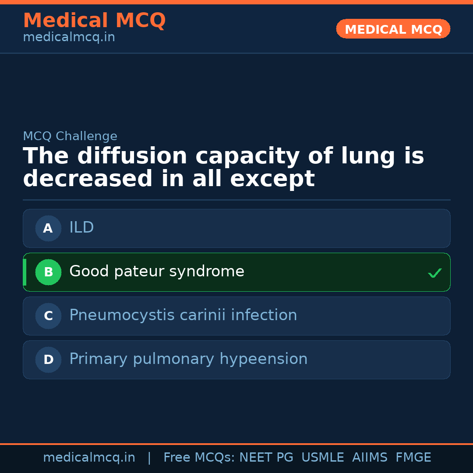473x473 pixels.
Task: Click the circled letter C badge
Action: coord(48,316)
